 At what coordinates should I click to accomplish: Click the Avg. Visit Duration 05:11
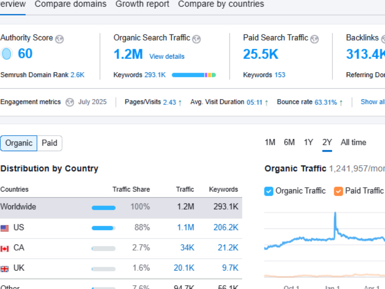[254, 102]
